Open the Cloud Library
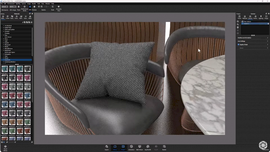The image size is (270, 152). 5,146
